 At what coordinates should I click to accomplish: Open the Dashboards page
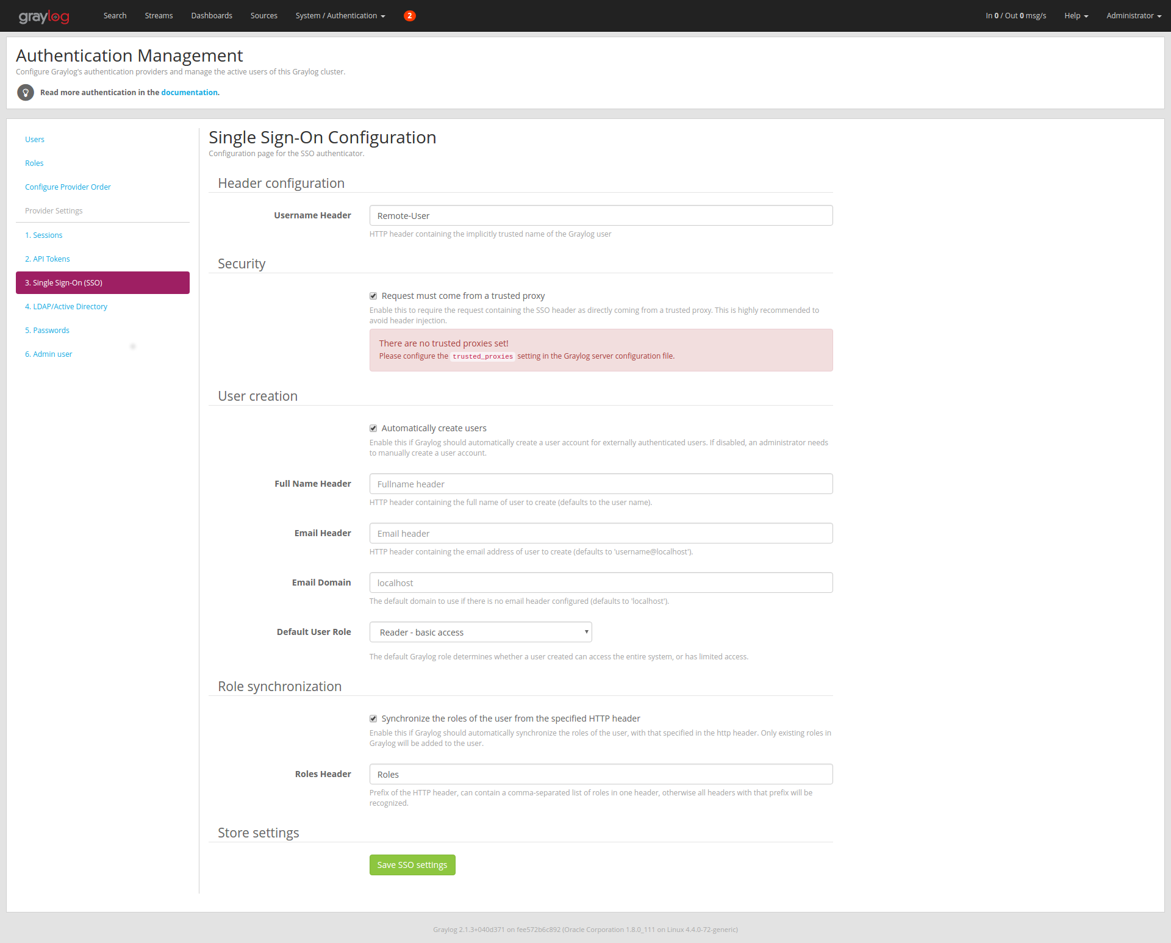212,16
